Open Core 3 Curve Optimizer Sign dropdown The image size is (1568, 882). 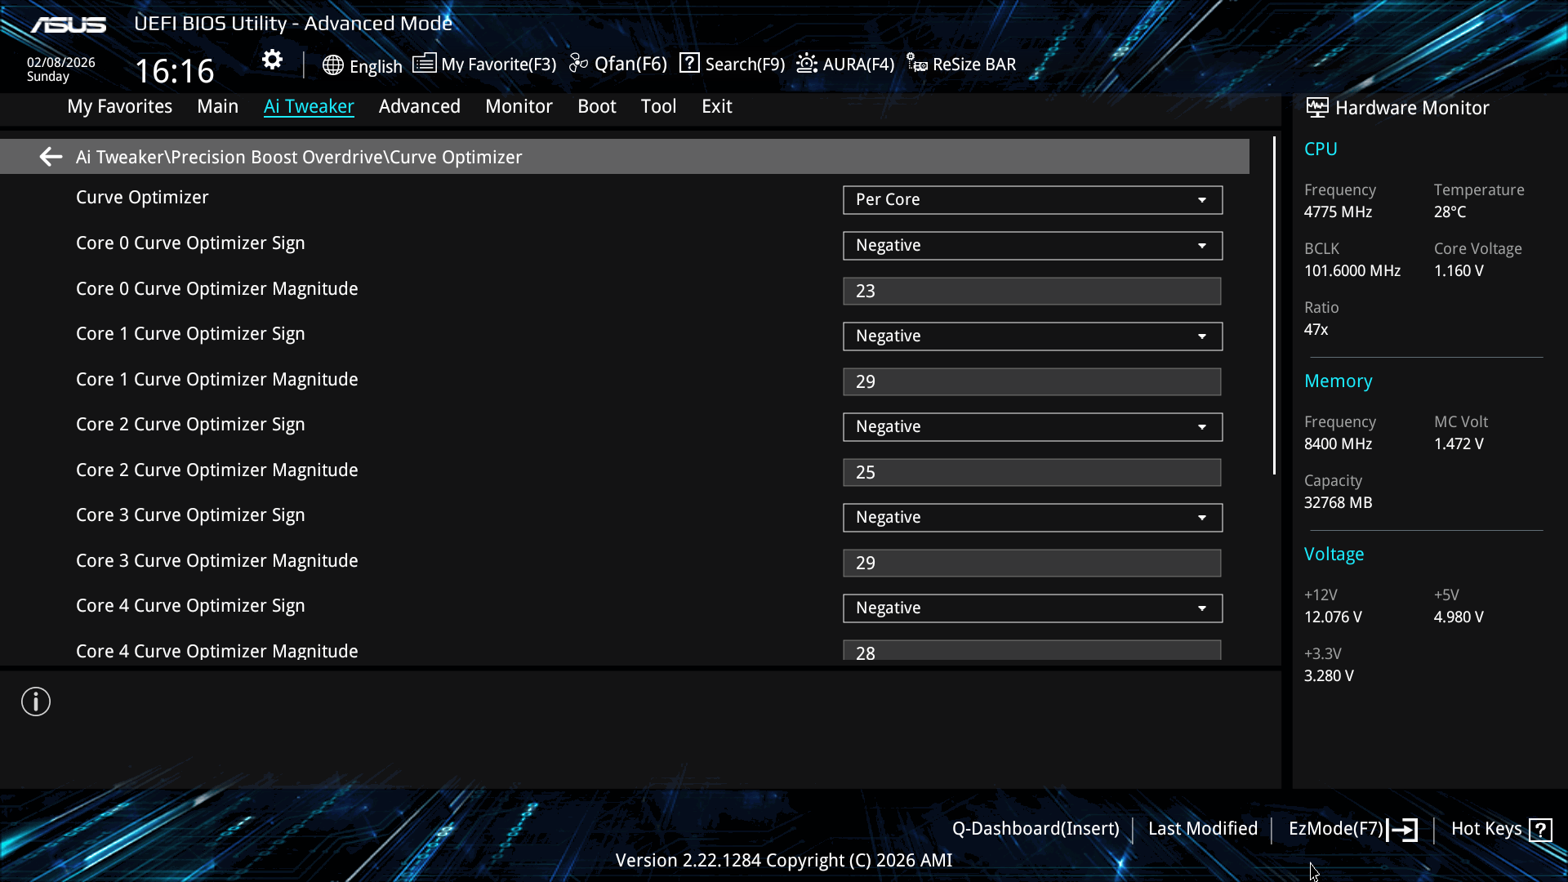coord(1032,518)
